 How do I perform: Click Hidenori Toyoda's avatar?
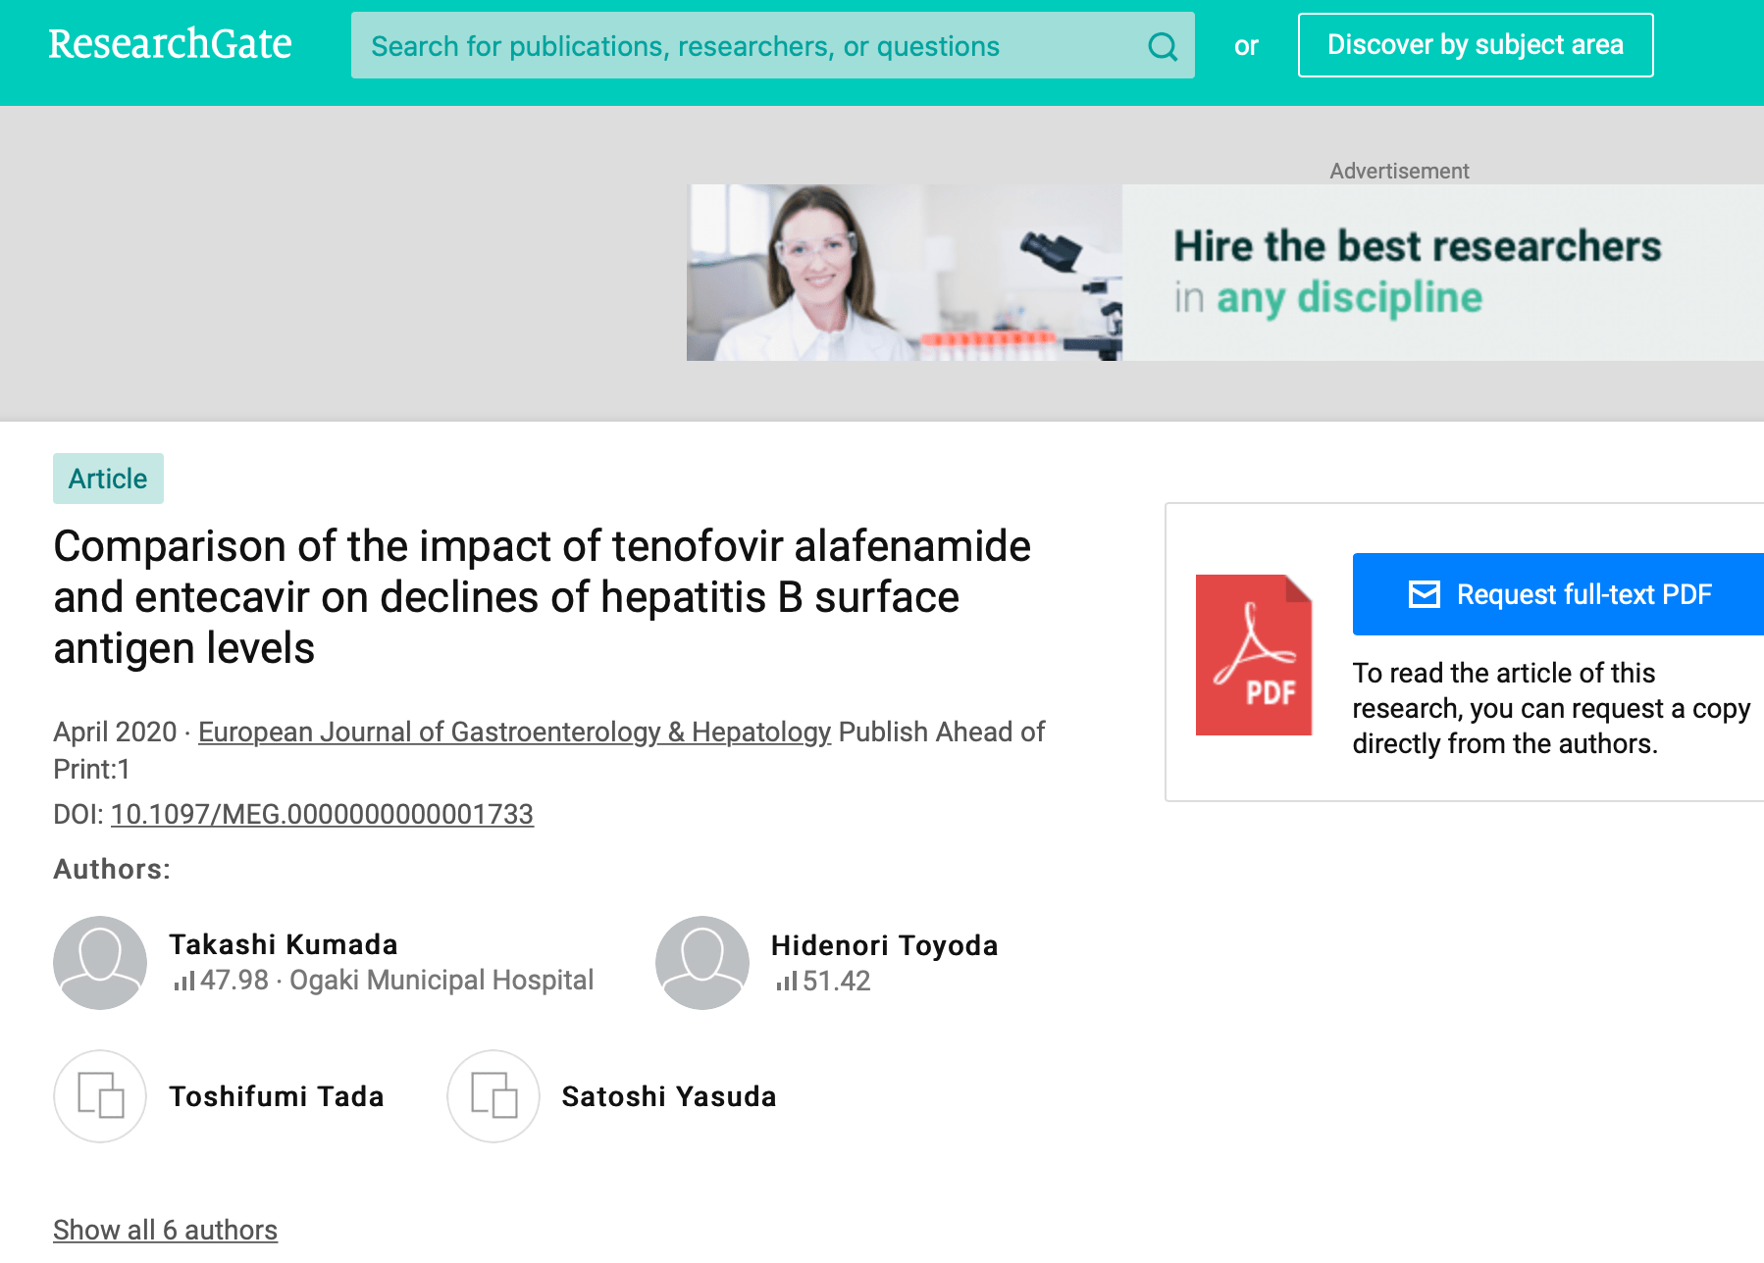pyautogui.click(x=702, y=963)
